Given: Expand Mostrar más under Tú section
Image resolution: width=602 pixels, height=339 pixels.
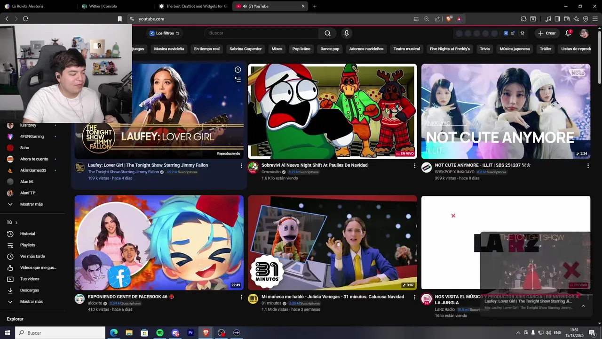Looking at the screenshot, I should tap(31, 301).
